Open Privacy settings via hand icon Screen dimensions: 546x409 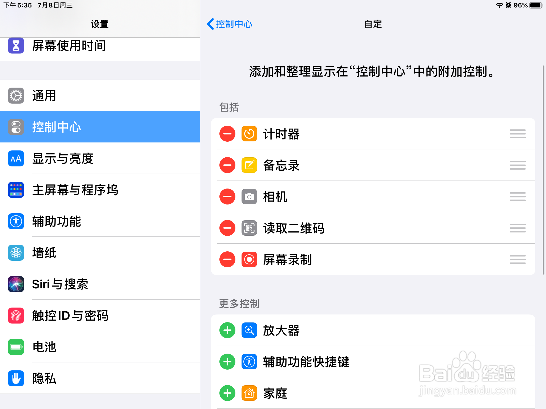(x=16, y=378)
